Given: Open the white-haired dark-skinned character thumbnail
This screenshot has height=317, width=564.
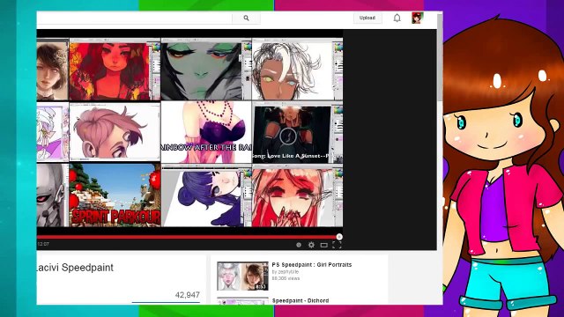Looking at the screenshot, I should 297,69.
